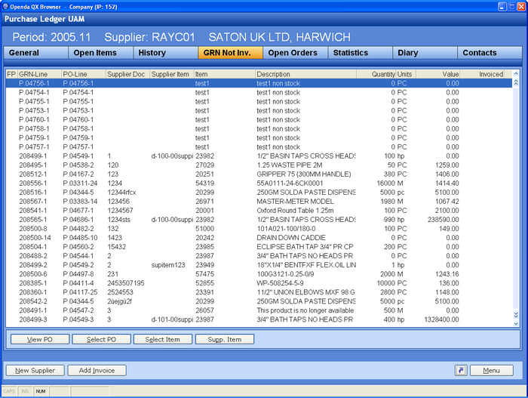Image resolution: width=528 pixels, height=398 pixels.
Task: Jump to top with double-up arrow
Action: [516, 82]
